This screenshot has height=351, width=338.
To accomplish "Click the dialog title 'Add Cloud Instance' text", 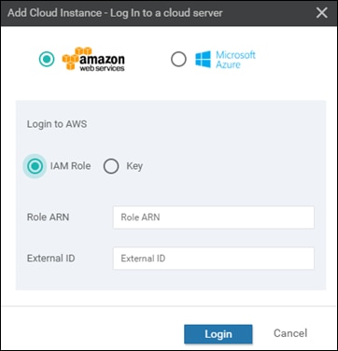I will (54, 13).
